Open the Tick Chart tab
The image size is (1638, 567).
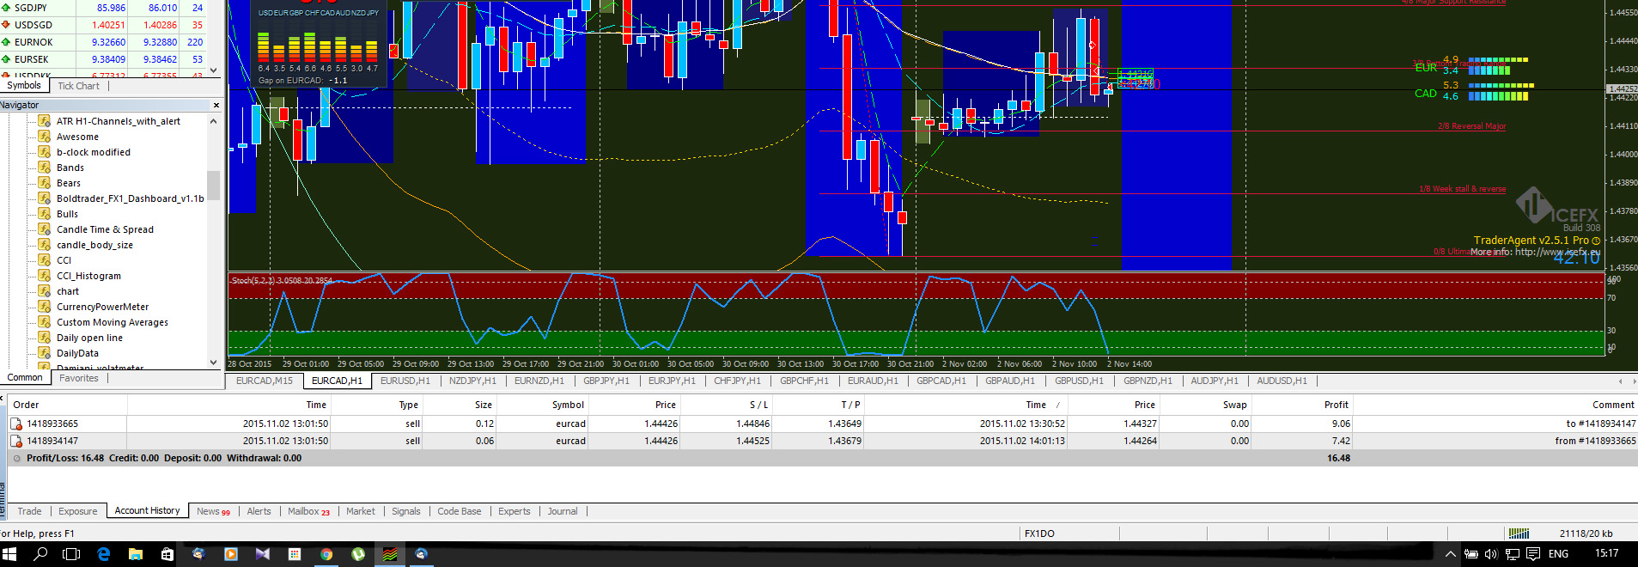click(x=78, y=86)
